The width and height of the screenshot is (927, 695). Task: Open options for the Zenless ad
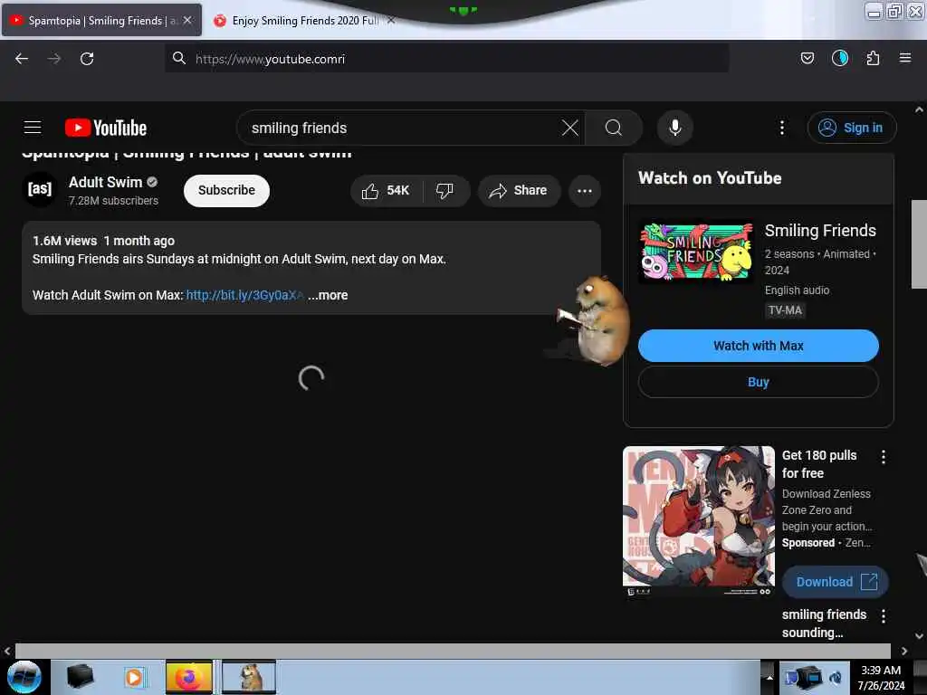(x=883, y=457)
